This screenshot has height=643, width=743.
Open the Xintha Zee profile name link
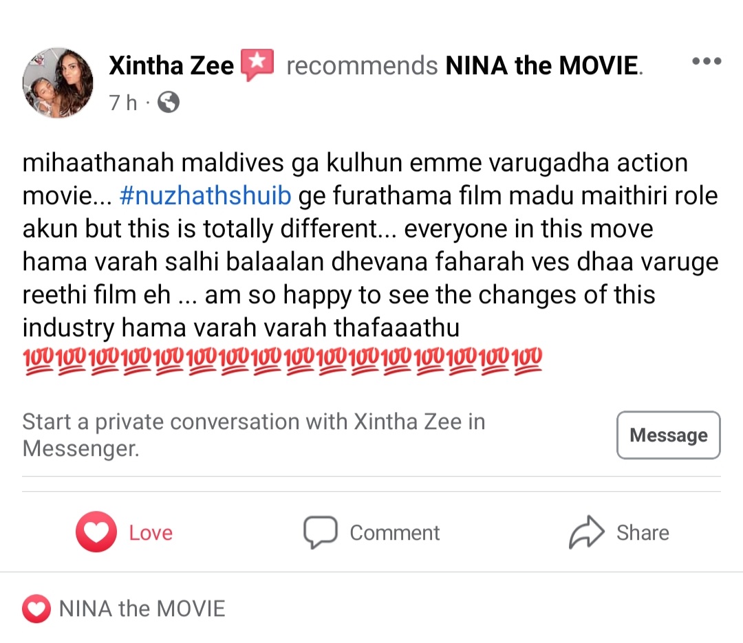point(171,66)
